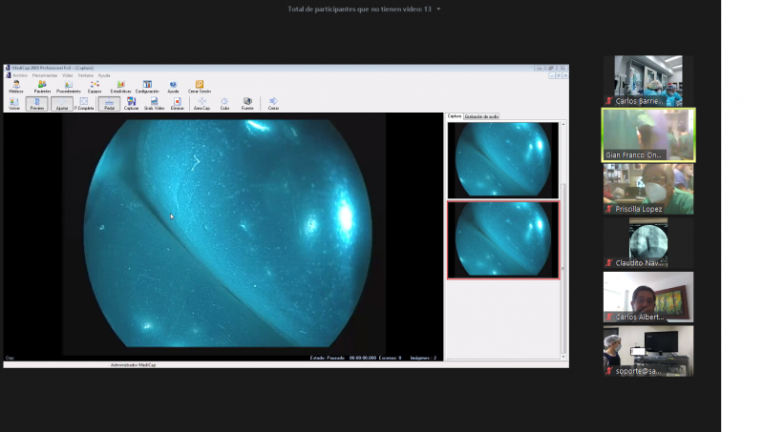Open the Pacientes icon
This screenshot has height=432, width=764.
pyautogui.click(x=41, y=86)
